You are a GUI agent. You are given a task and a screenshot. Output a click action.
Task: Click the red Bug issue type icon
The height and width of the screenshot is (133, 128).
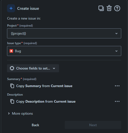(x=11, y=51)
